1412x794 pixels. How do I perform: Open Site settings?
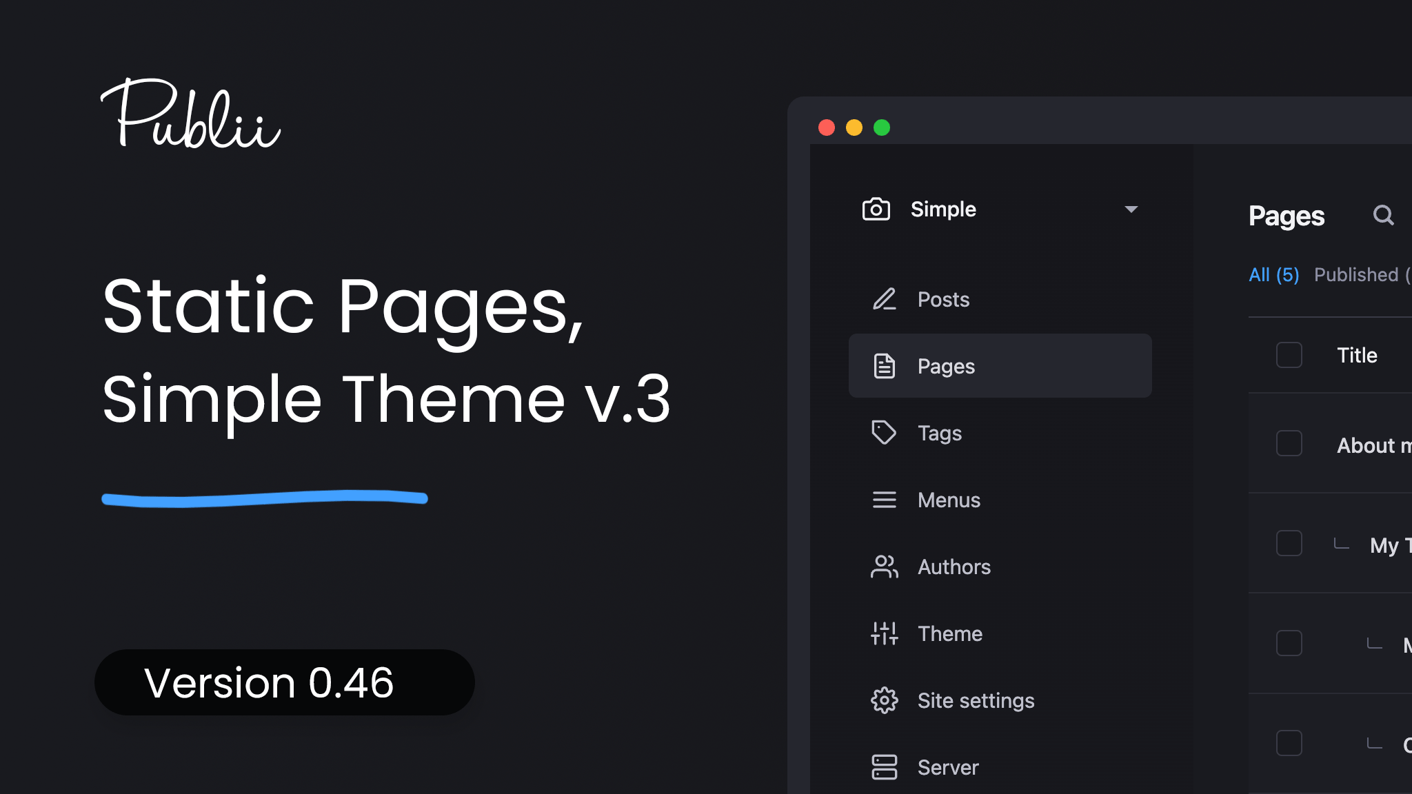[976, 700]
